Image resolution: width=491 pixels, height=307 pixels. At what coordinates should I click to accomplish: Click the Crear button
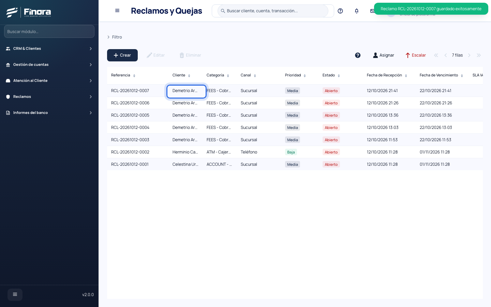pos(122,55)
